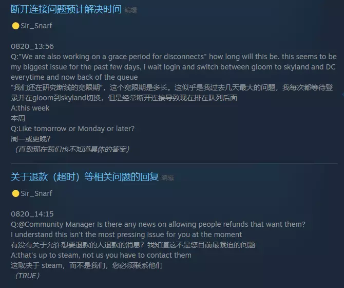This screenshot has height=288, width=344.
Task: Select the 0820_13:56 timestamp
Action: click(32, 46)
